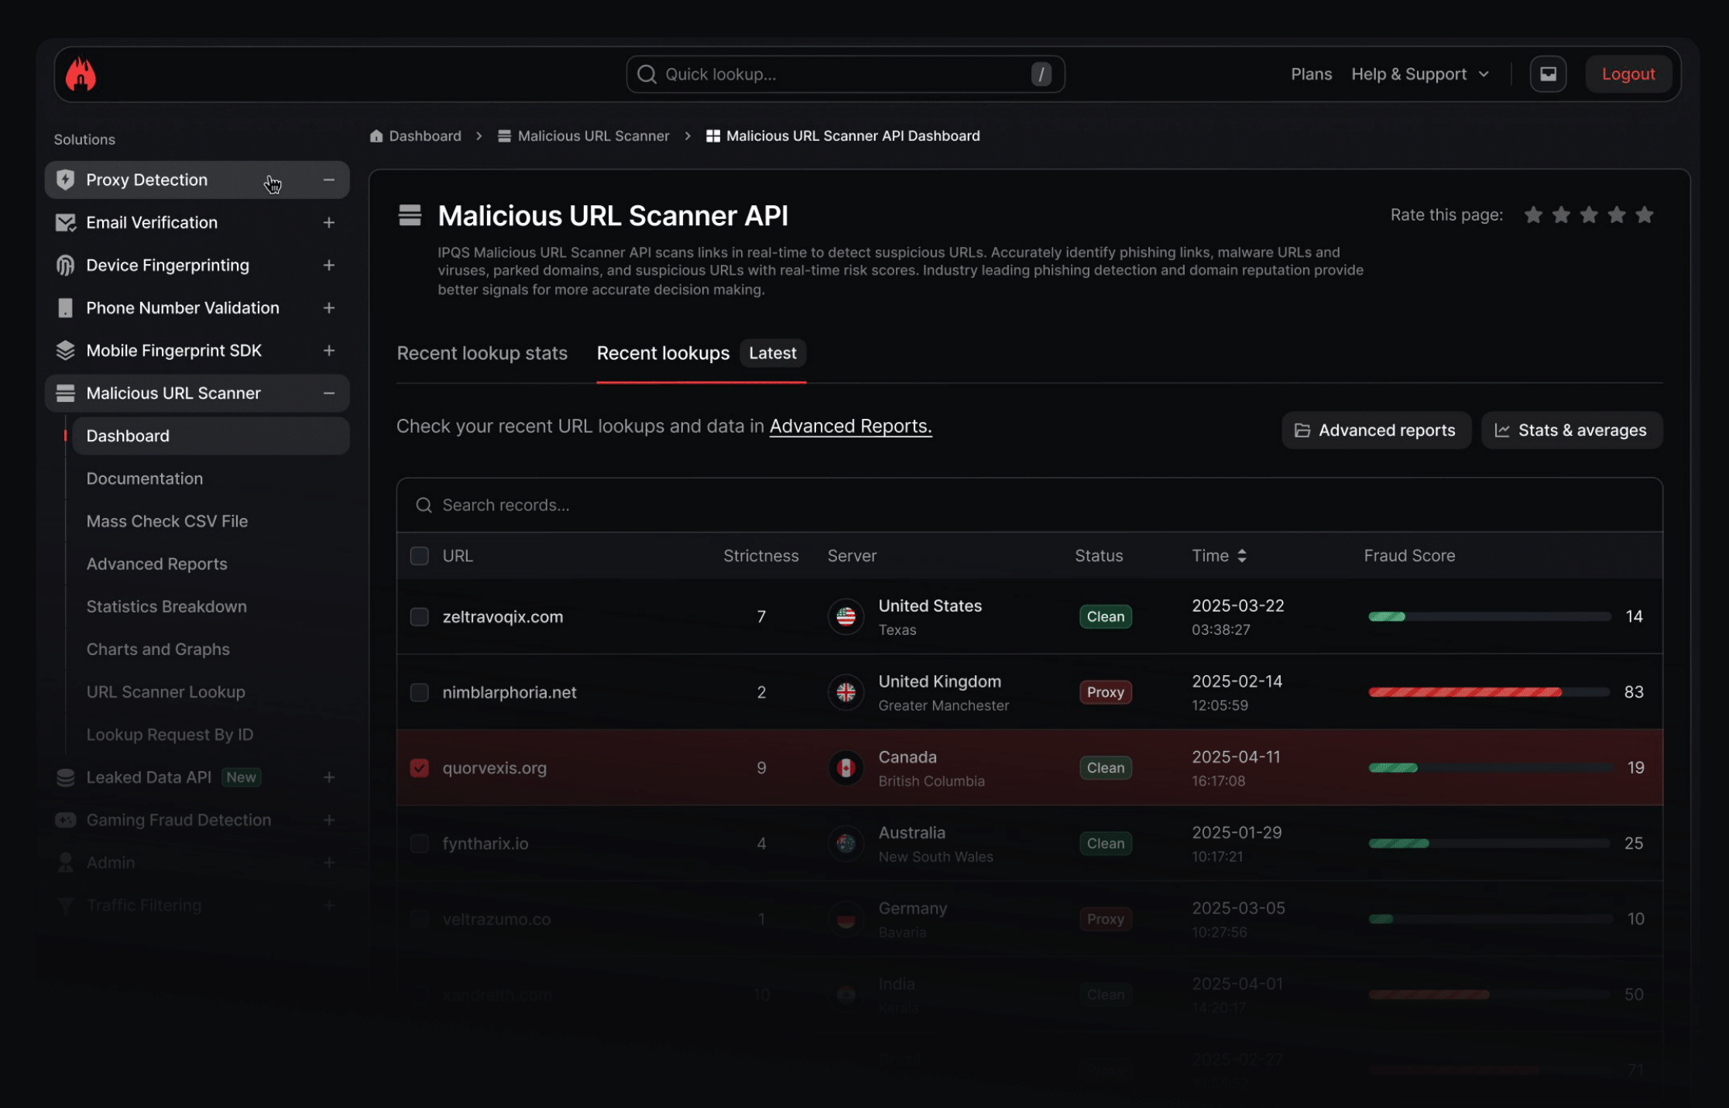Switch to the Recent lookup stats tab
The image size is (1729, 1108).
[482, 353]
